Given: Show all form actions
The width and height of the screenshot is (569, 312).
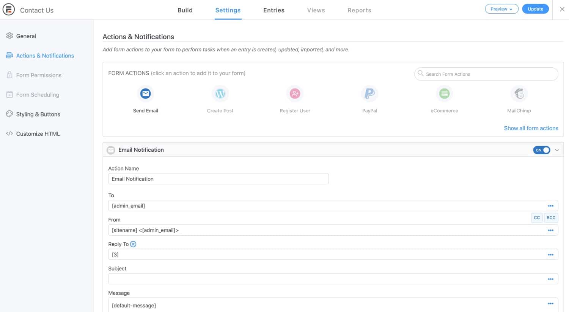Looking at the screenshot, I should 531,128.
